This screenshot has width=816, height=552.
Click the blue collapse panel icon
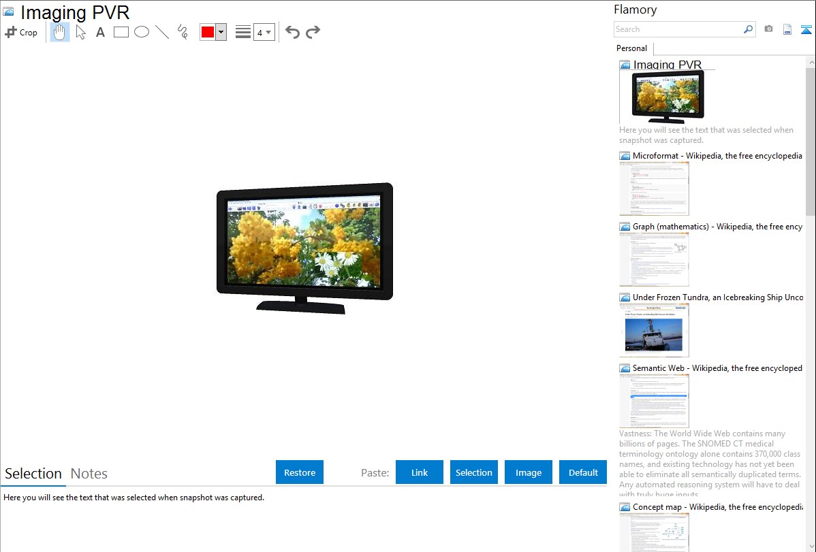click(806, 30)
